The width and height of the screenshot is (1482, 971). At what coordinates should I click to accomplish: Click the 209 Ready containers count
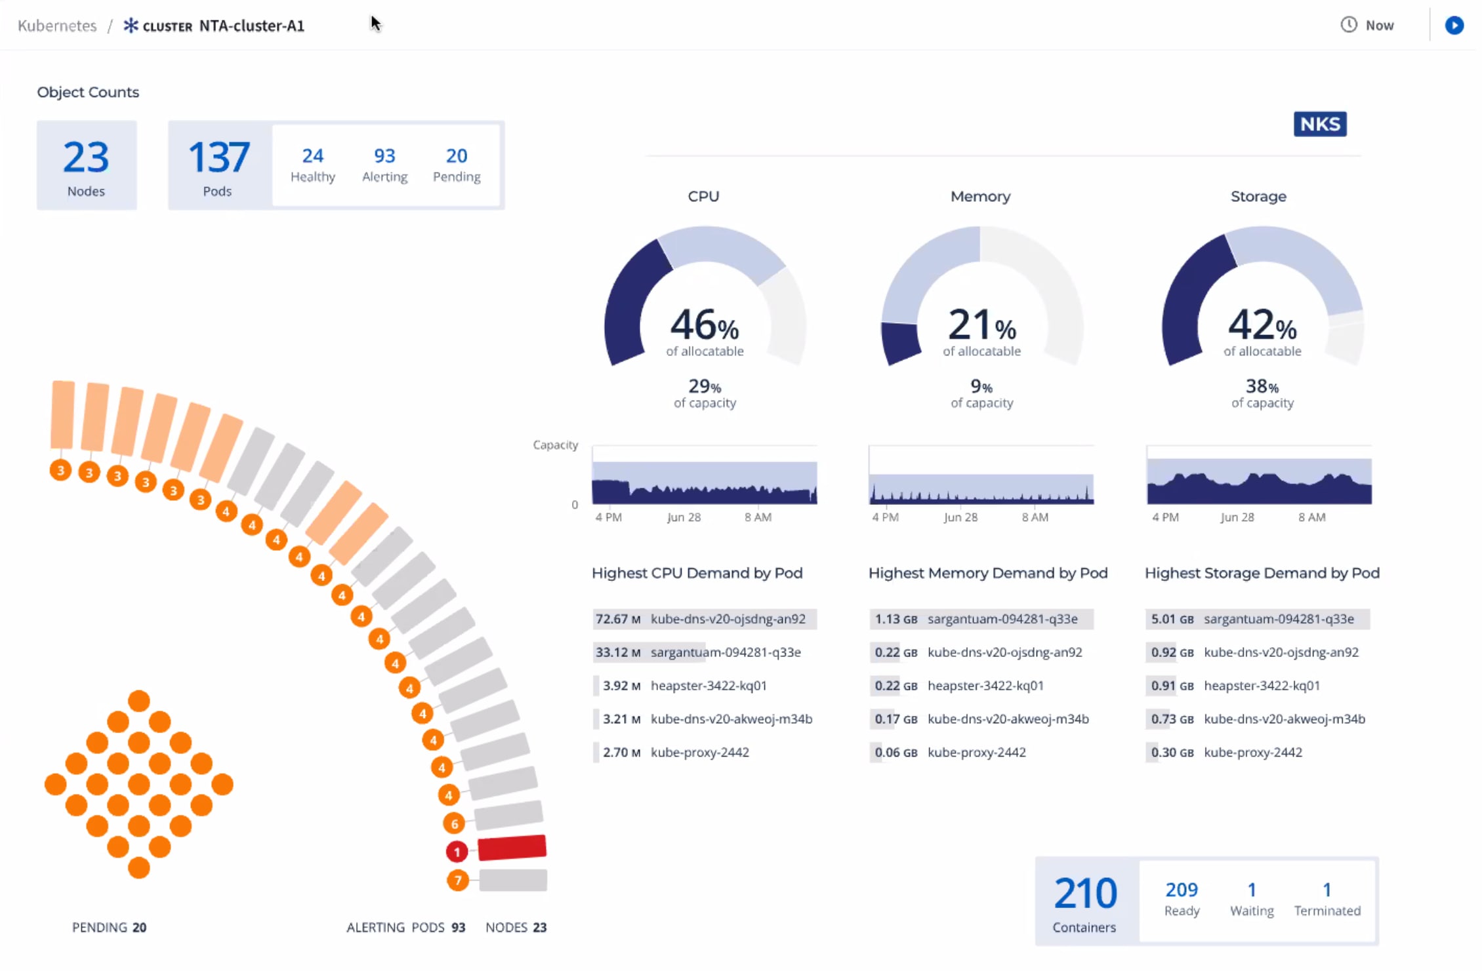point(1181,898)
